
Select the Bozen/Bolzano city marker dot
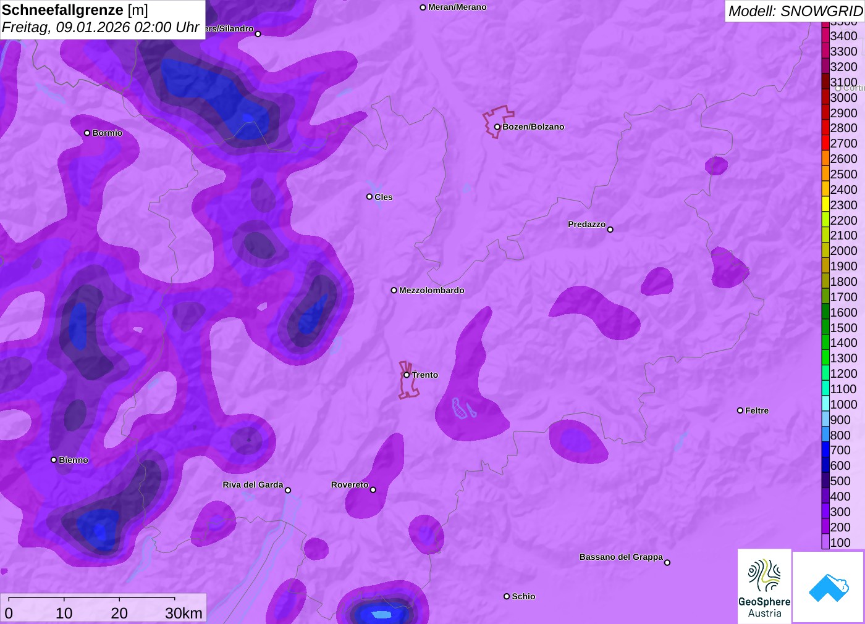pos(497,127)
